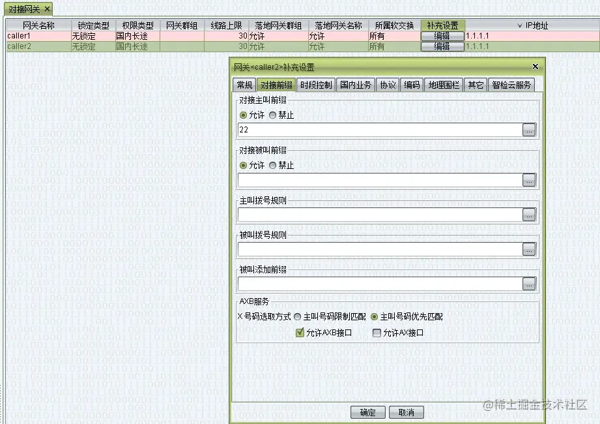Click 国内长途 cell in caller2 row
This screenshot has width=600, height=424.
(x=137, y=46)
